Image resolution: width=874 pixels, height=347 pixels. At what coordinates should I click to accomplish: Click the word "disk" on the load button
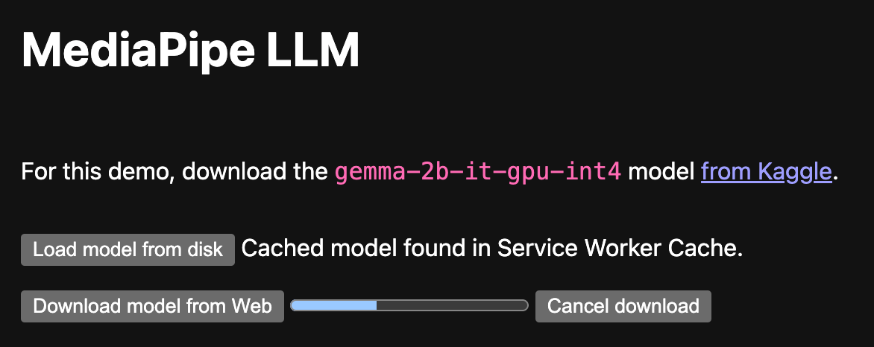click(x=204, y=249)
